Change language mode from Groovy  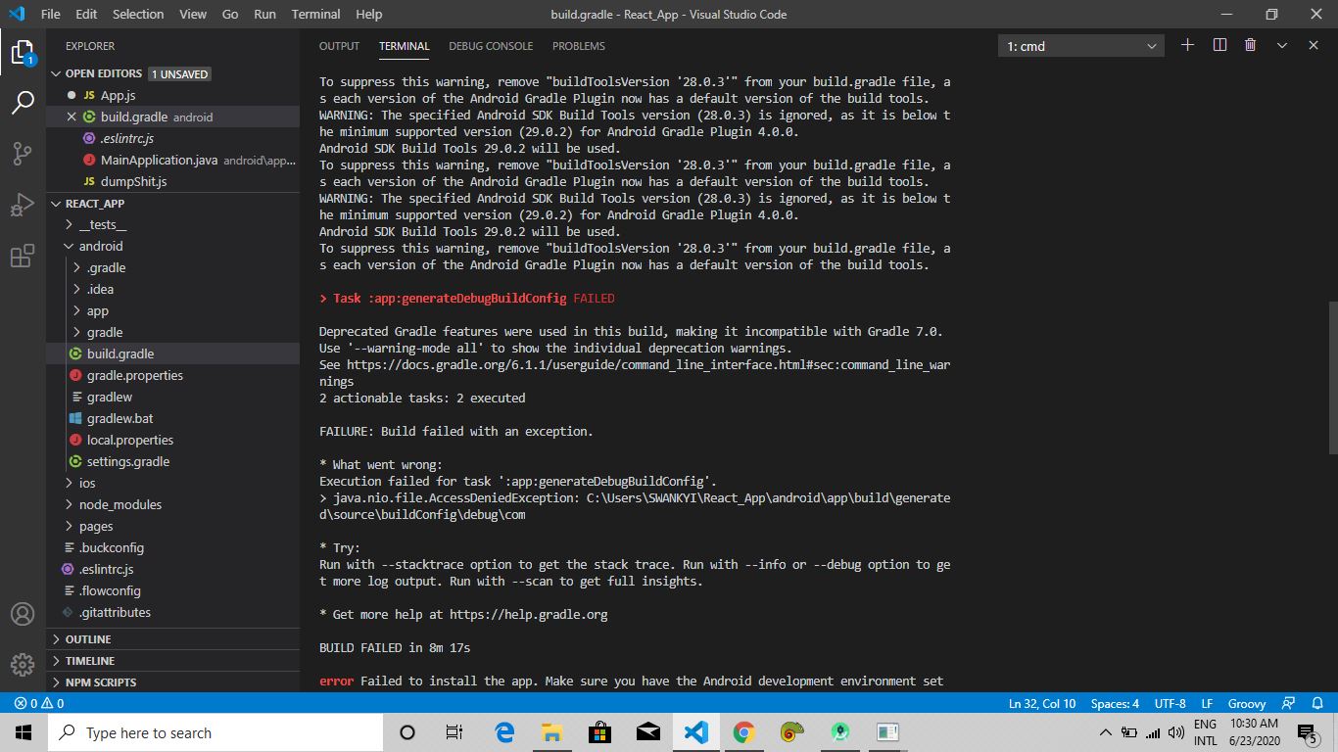pyautogui.click(x=1247, y=703)
